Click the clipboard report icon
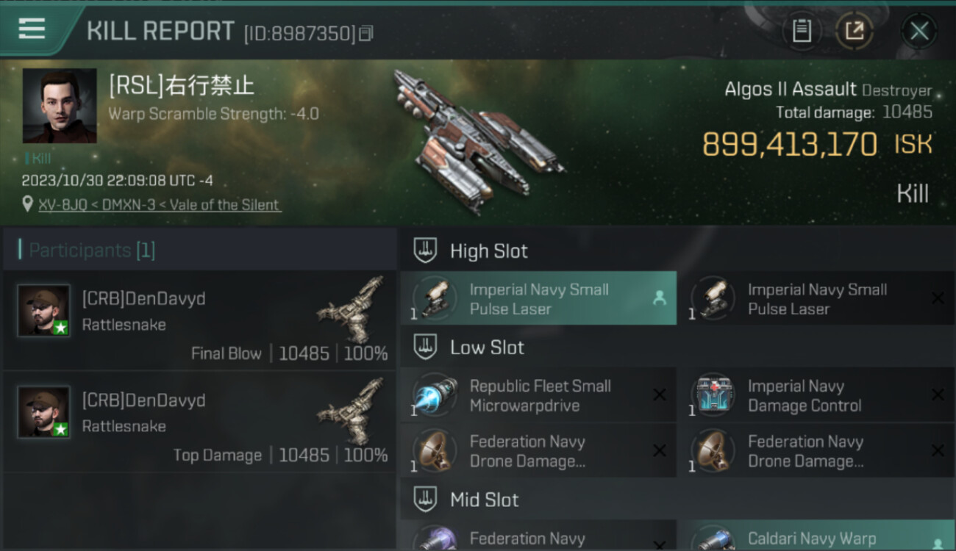Viewport: 956px width, 551px height. (x=802, y=31)
